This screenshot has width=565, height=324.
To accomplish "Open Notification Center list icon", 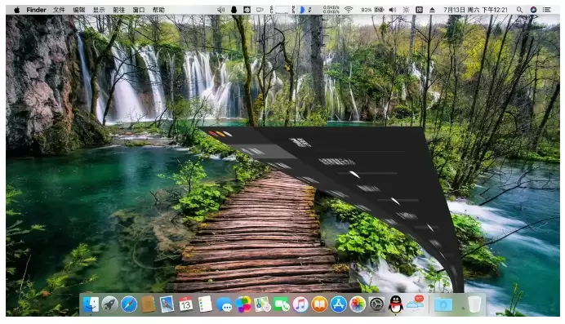I will pyautogui.click(x=547, y=10).
